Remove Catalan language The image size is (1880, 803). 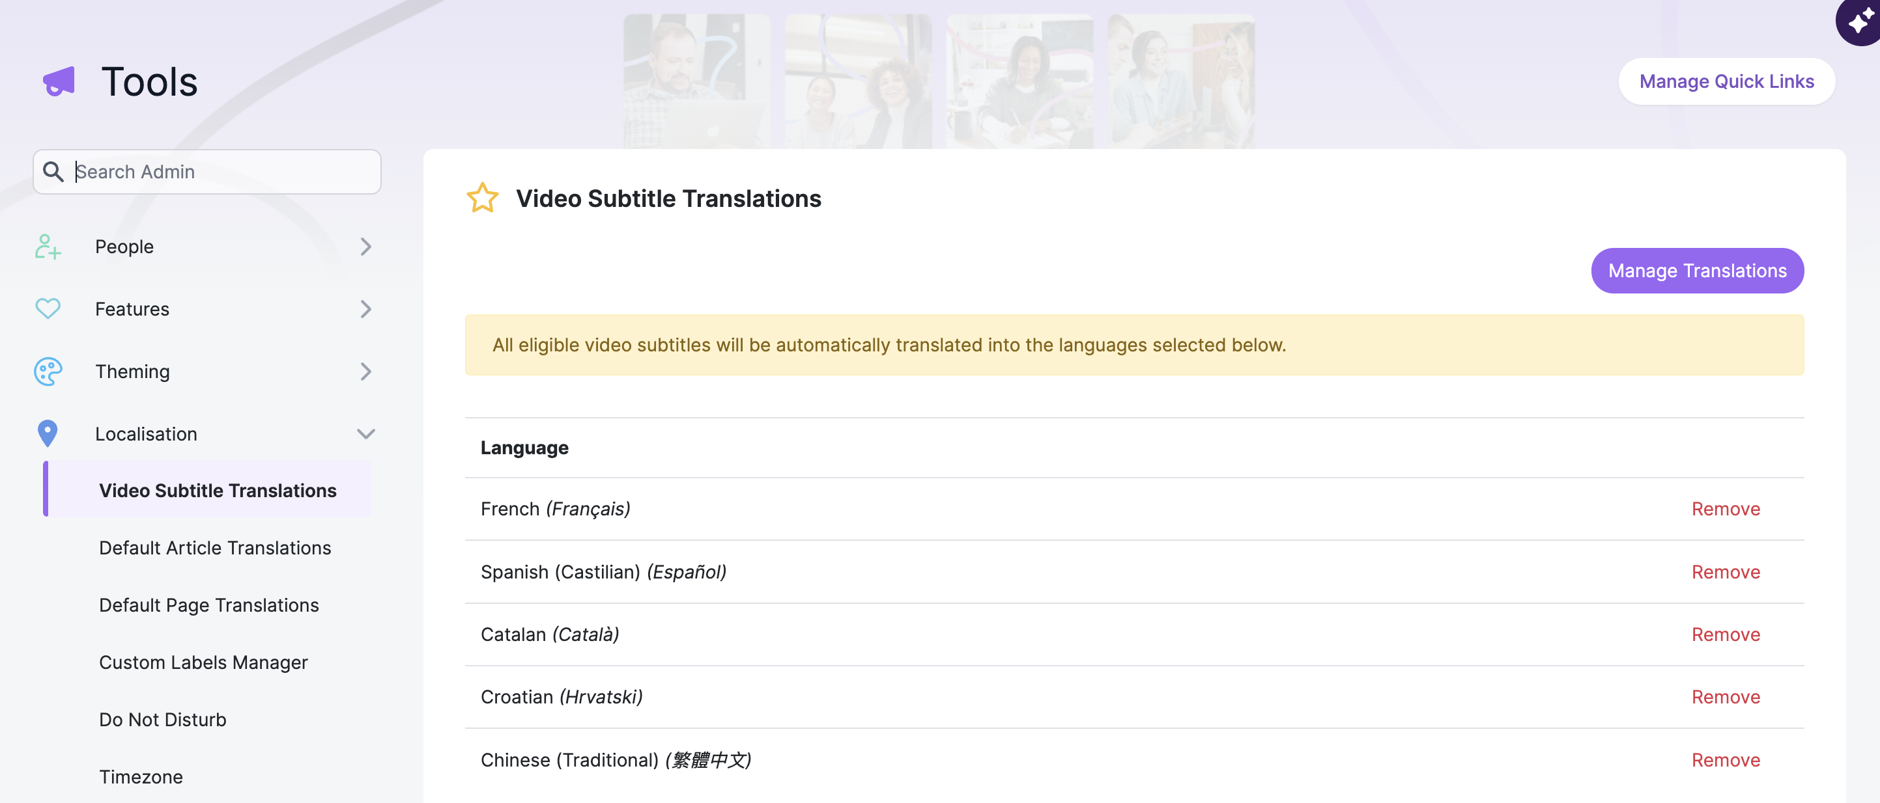coord(1726,634)
